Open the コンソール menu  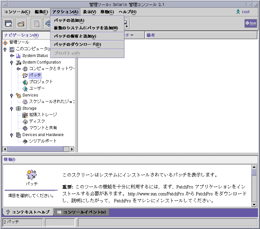click(17, 12)
